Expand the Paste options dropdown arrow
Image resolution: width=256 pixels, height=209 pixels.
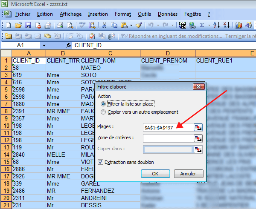[131, 25]
